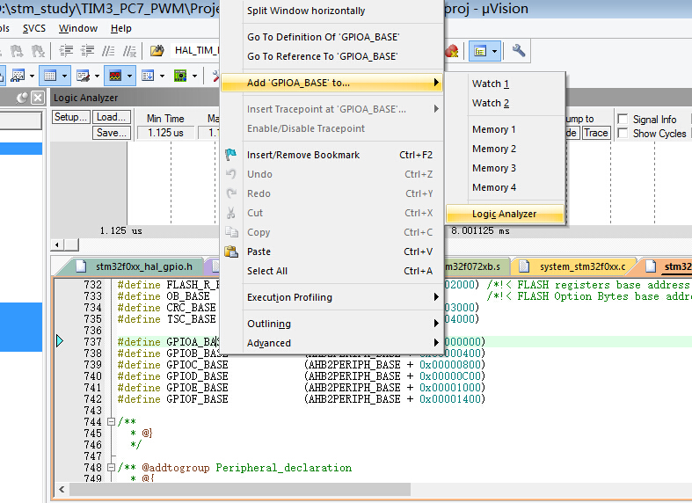Viewport: 692px width, 503px height.
Task: Click the indent selected lines icon
Action: click(x=66, y=51)
